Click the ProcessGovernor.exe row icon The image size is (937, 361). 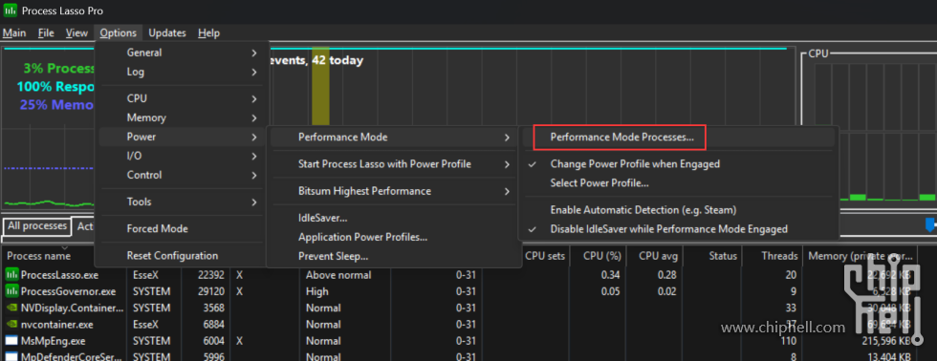[x=11, y=292]
